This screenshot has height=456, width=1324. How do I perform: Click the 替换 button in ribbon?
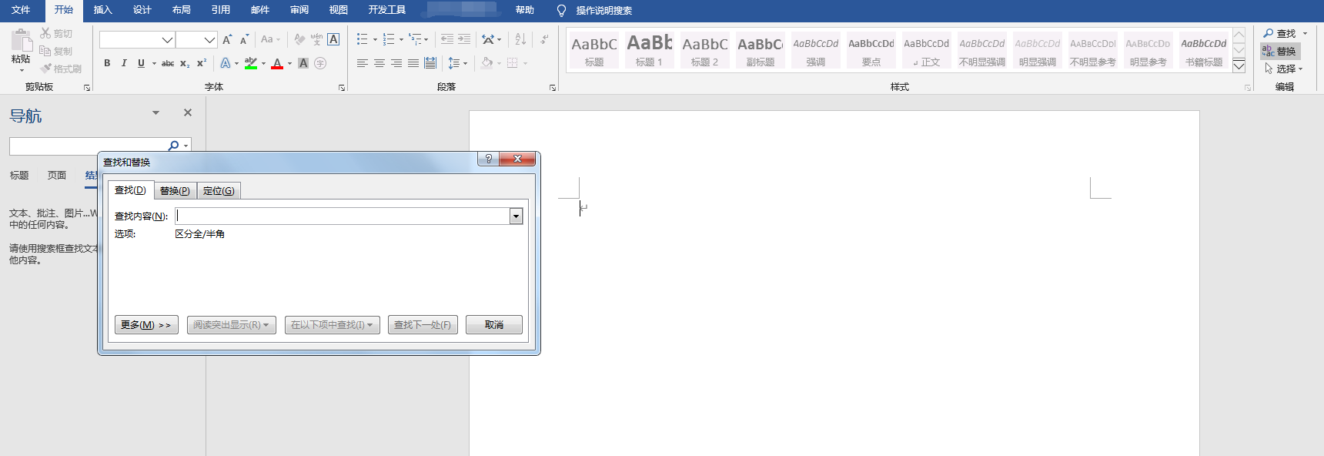pyautogui.click(x=1279, y=51)
